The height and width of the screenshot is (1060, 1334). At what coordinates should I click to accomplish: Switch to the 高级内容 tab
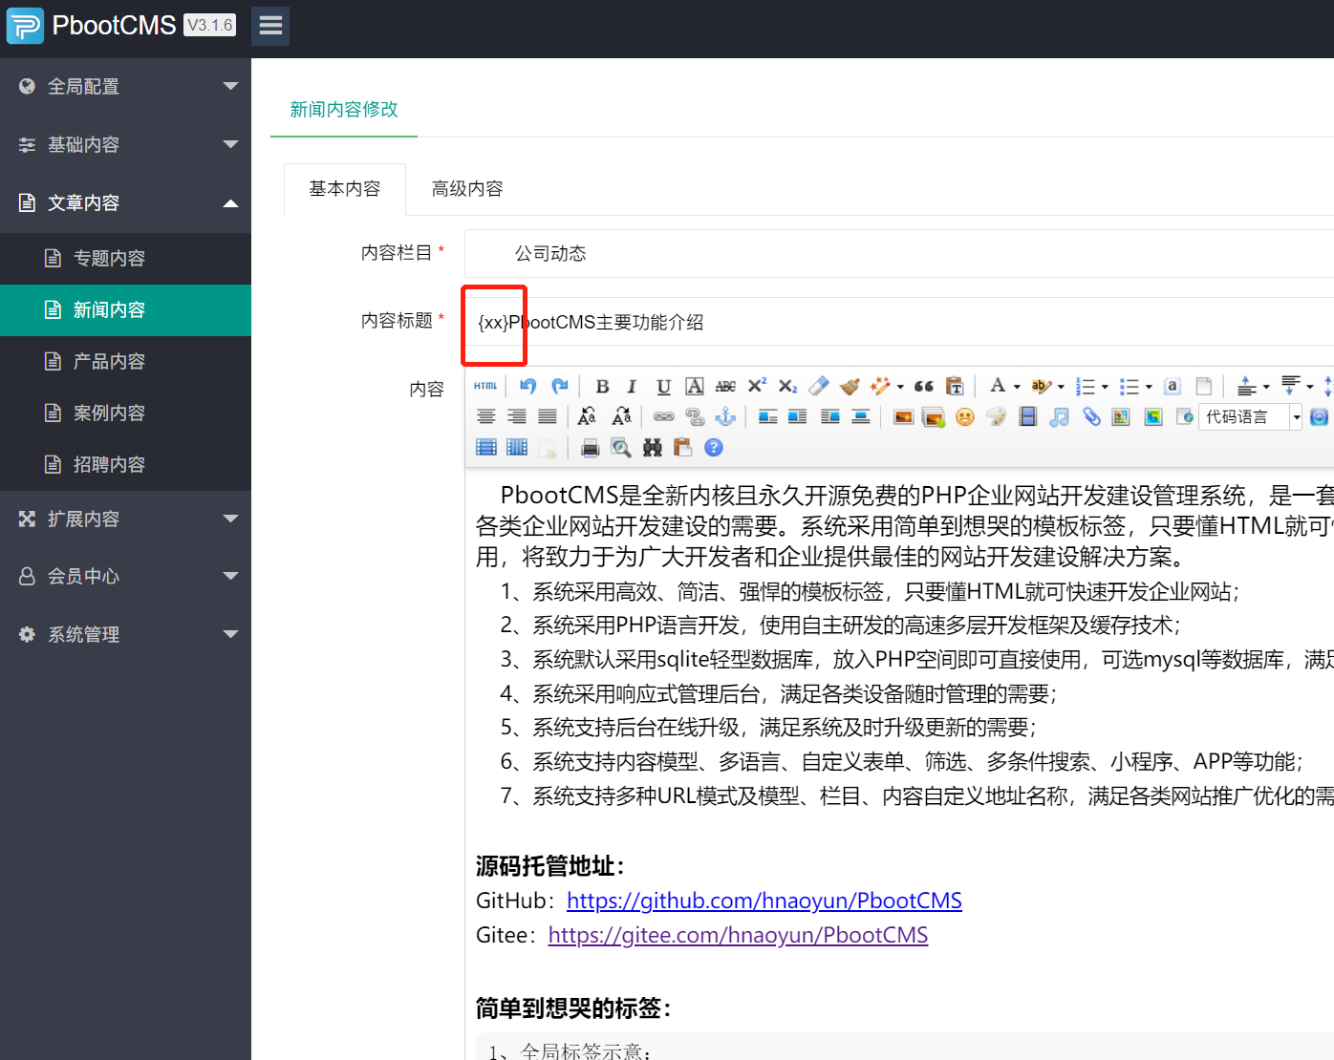pos(467,189)
